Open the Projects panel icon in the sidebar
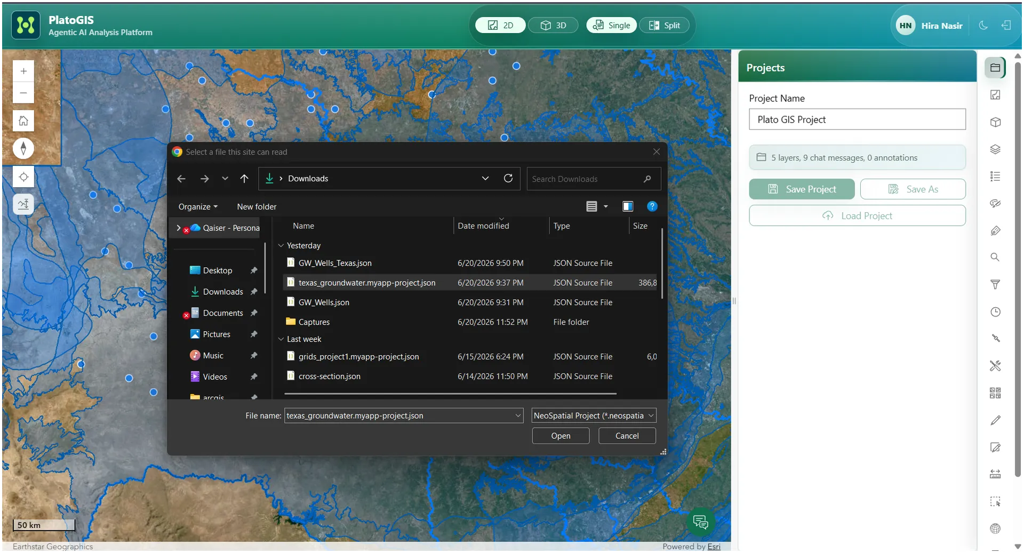The width and height of the screenshot is (1024, 553). 995,68
